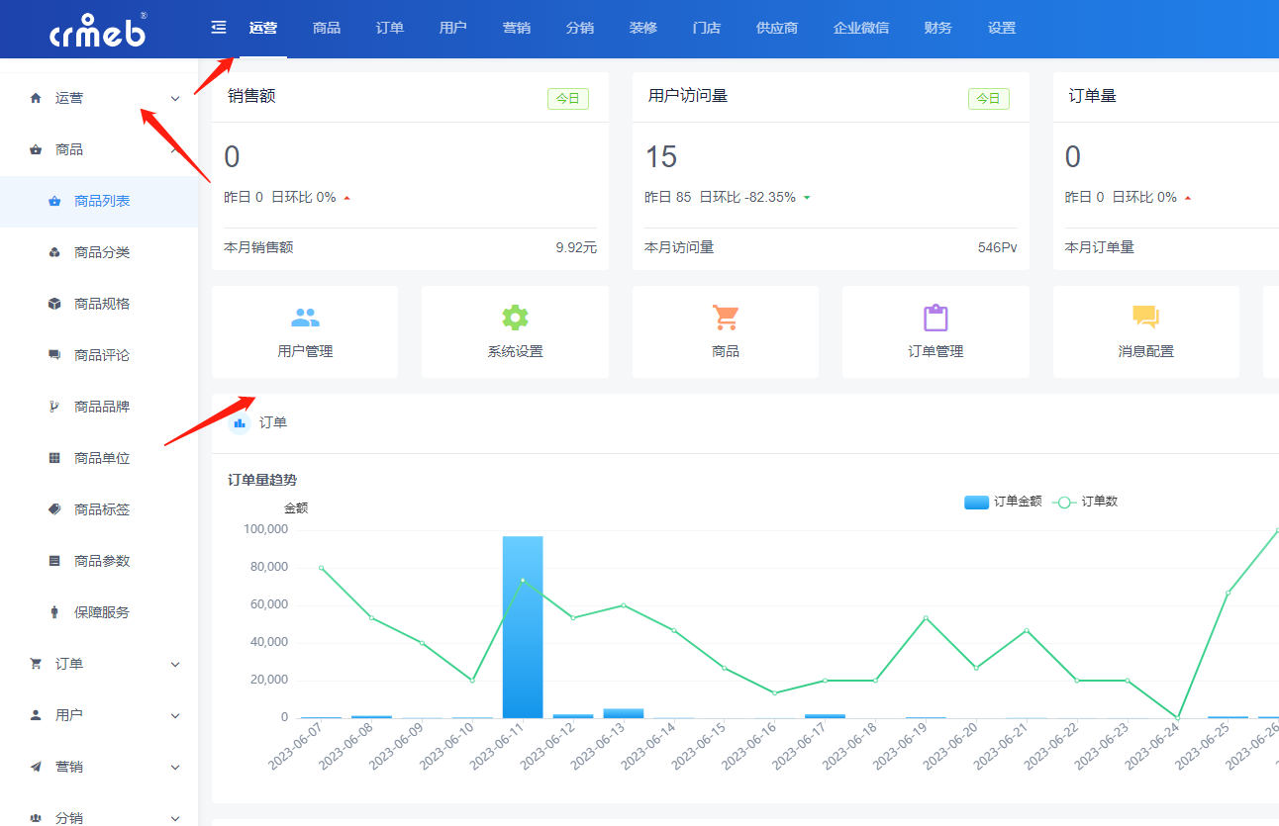Screen dimensions: 1279x826
Task: Select 商品规格 in the sidebar
Action: [99, 304]
